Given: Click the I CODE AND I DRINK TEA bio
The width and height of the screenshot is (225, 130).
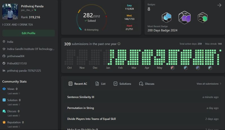Looking at the screenshot, I should pyautogui.click(x=17, y=25).
